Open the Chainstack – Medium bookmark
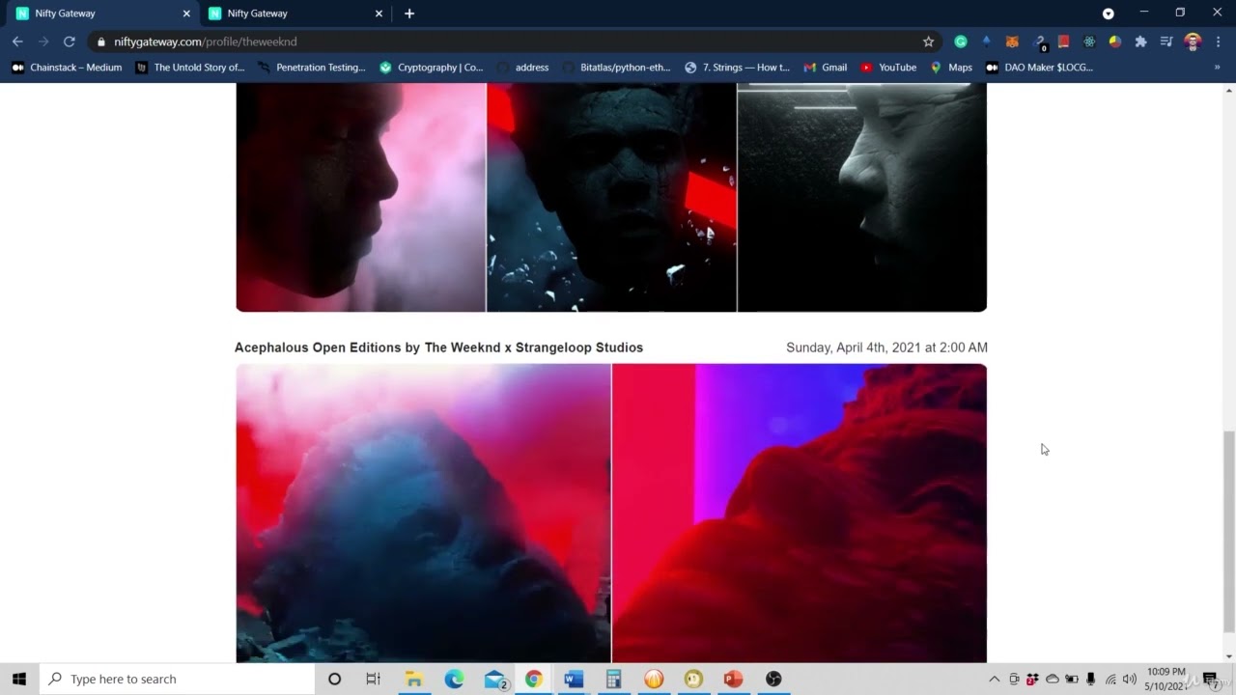The image size is (1236, 695). [67, 68]
